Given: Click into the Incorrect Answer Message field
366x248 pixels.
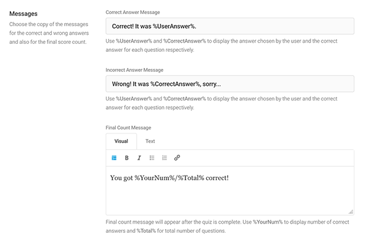Looking at the screenshot, I should (229, 83).
